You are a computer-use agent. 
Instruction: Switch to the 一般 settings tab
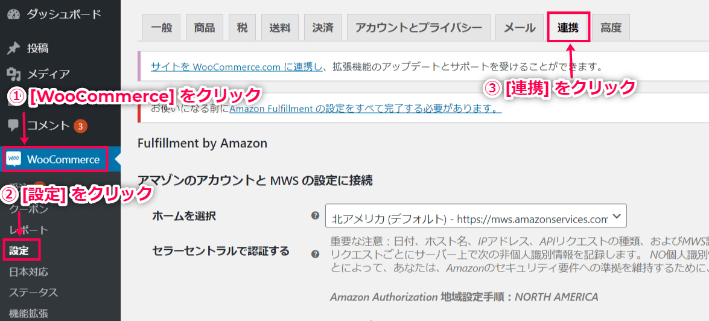(x=162, y=28)
